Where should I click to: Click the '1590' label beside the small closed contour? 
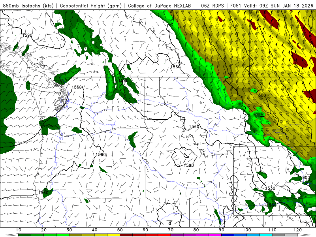click(x=189, y=165)
